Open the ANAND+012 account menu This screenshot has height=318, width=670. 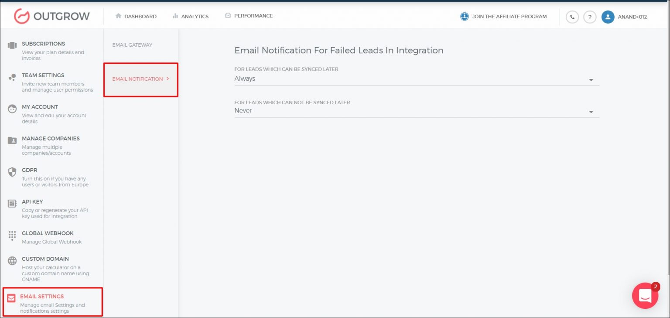[632, 17]
